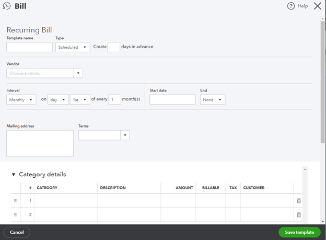Viewport: 326px width, 240px height.
Task: Open the 'day' dropdown in Interval
Action: click(58, 99)
